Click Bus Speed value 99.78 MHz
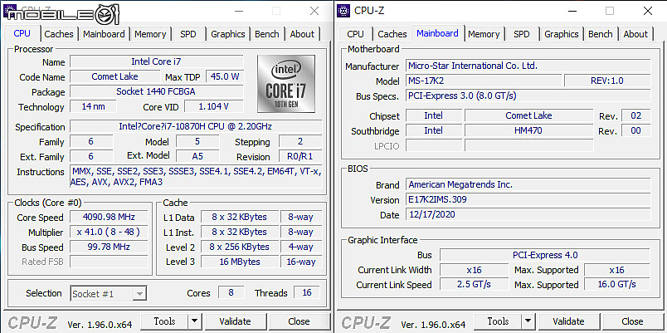The height and width of the screenshot is (333, 667). tap(109, 247)
